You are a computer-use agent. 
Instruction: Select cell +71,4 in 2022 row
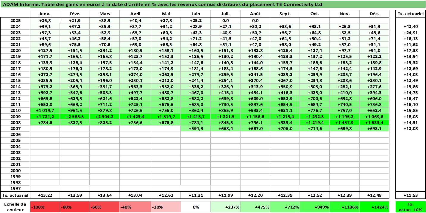(374, 39)
